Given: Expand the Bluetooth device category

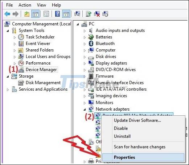Looking at the screenshot, I should pyautogui.click(x=85, y=44).
